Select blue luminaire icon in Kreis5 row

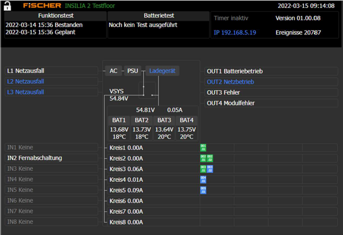point(203,190)
